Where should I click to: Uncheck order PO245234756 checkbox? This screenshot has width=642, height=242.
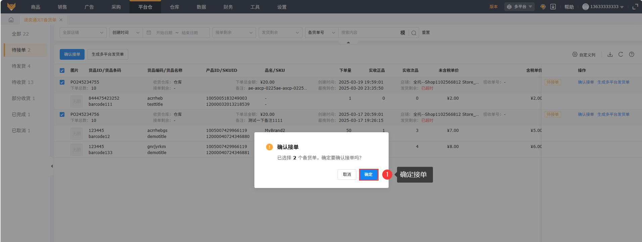(x=62, y=114)
